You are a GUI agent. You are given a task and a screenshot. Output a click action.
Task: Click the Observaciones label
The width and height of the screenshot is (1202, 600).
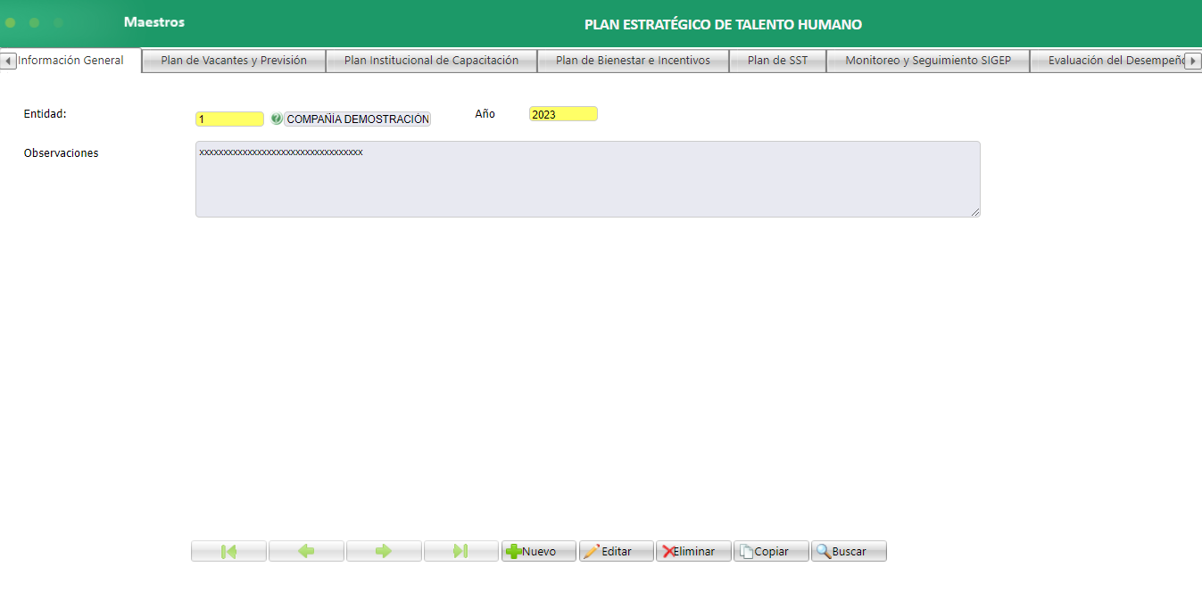tap(62, 153)
